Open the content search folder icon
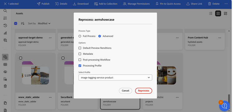Viewport: 233px width, 112px height. [x=5, y=40]
